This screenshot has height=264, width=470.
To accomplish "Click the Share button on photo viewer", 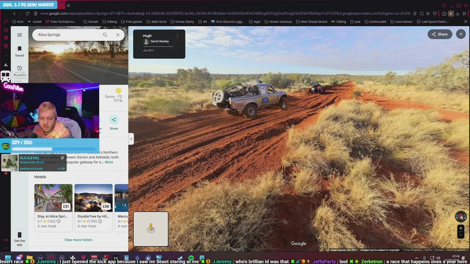I will tap(440, 34).
